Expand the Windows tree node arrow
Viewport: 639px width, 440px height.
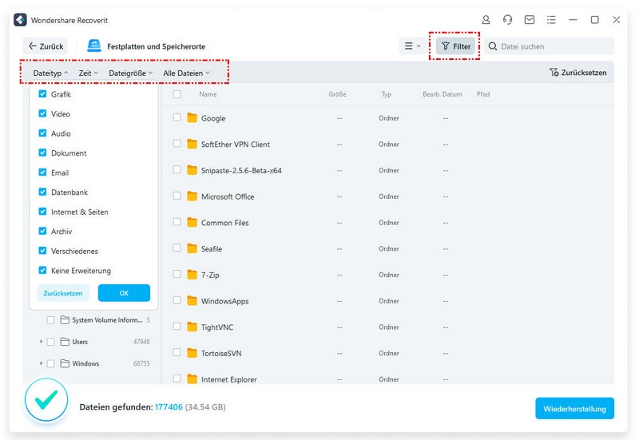[x=41, y=363]
